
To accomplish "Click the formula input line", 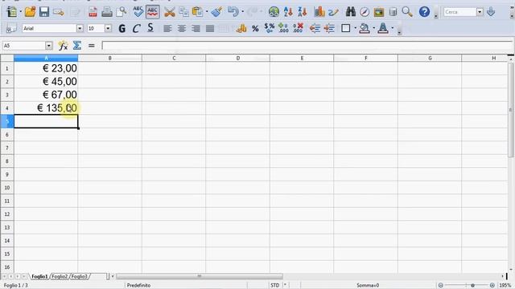I will (308, 46).
